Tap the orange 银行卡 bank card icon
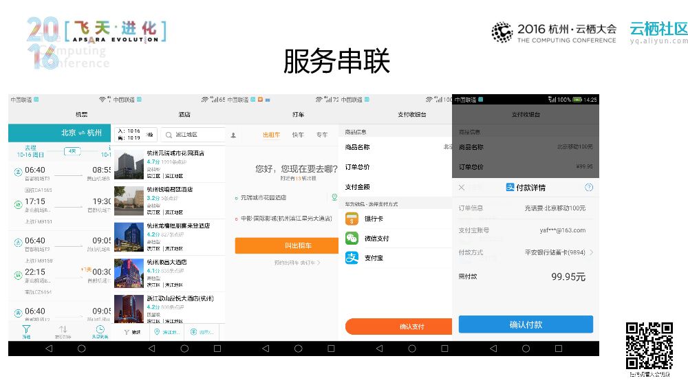This screenshot has width=688, height=387. (352, 219)
